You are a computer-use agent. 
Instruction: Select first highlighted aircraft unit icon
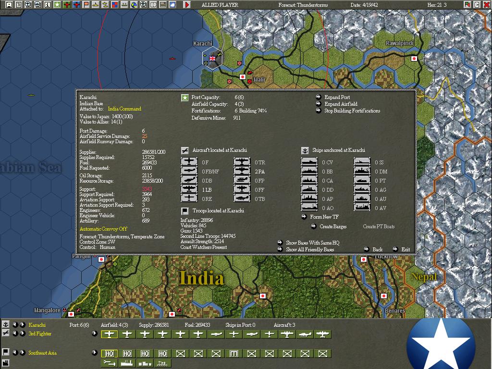[x=109, y=334]
